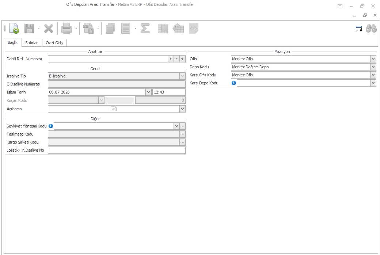
Task: Click the Copy documents icon
Action: pos(110,28)
